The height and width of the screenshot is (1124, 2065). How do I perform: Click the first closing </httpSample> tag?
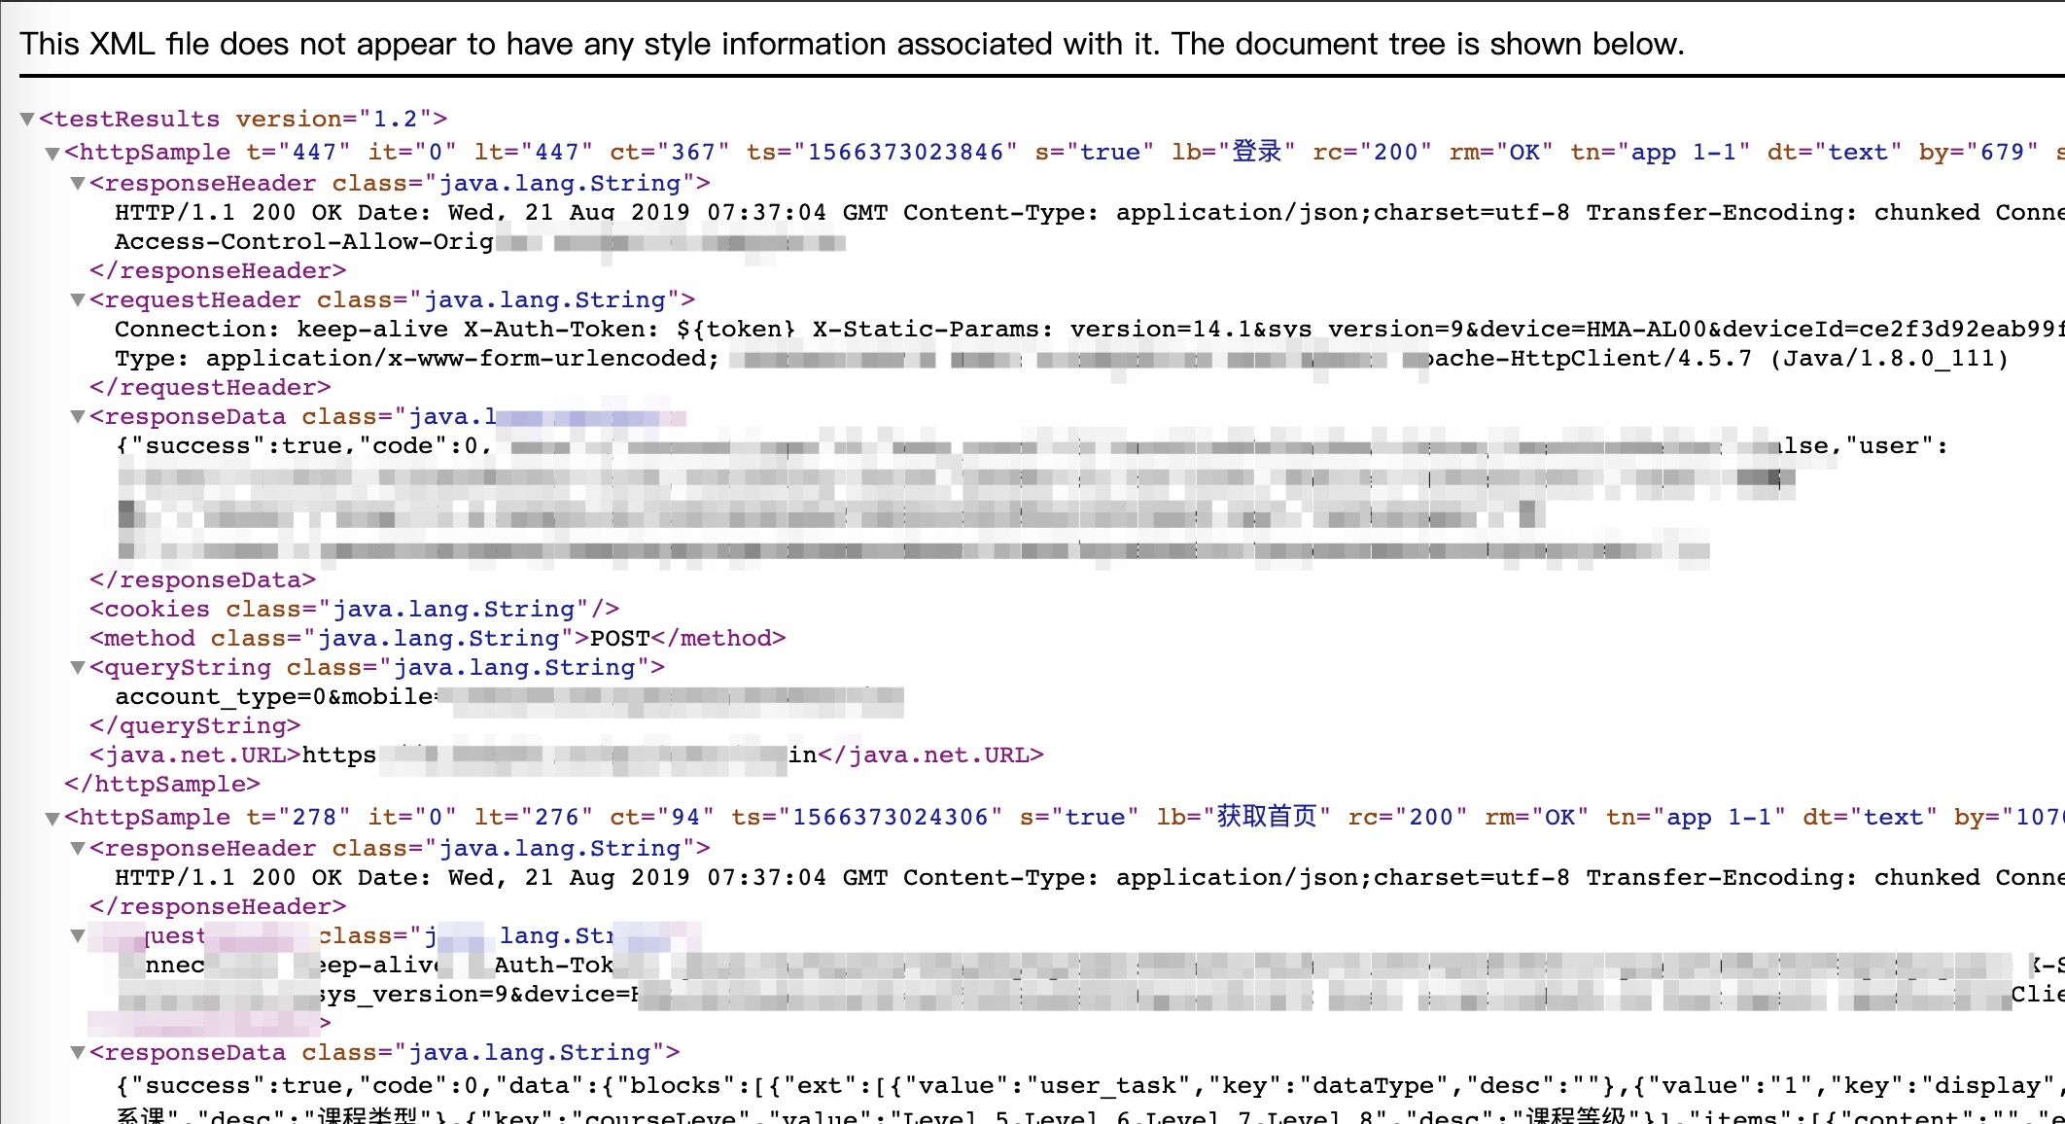[162, 785]
